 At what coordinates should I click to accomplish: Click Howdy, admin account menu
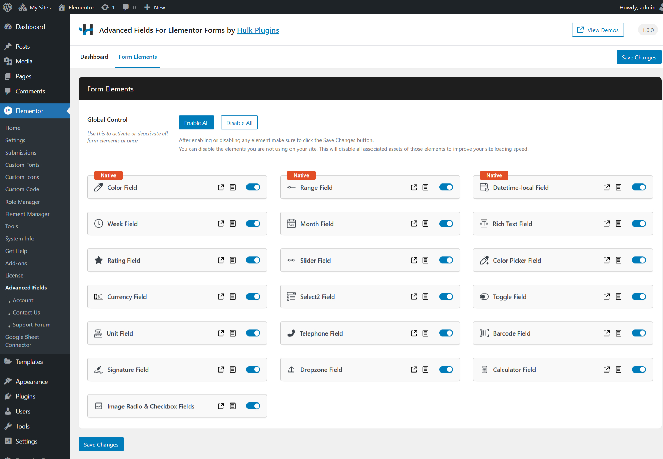[x=640, y=7]
